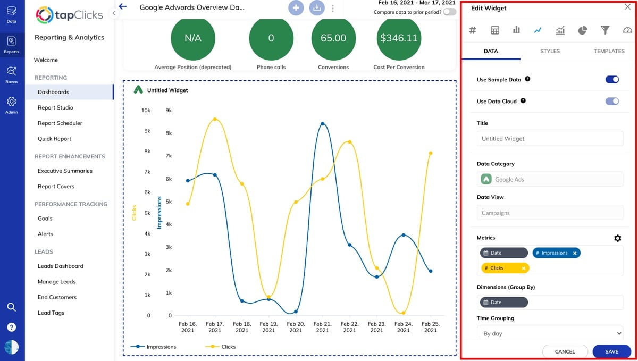Viewport: 638px width, 361px height.
Task: Save the widget changes
Action: click(x=611, y=351)
